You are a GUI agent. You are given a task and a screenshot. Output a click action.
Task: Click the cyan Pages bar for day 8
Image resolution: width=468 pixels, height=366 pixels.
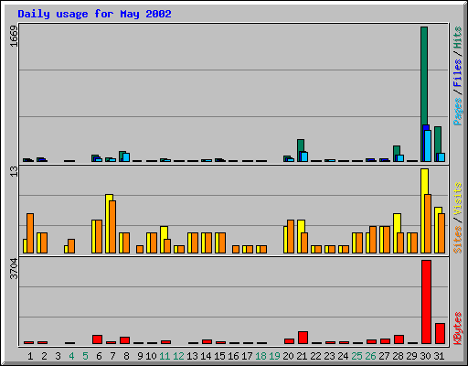pyautogui.click(x=126, y=157)
